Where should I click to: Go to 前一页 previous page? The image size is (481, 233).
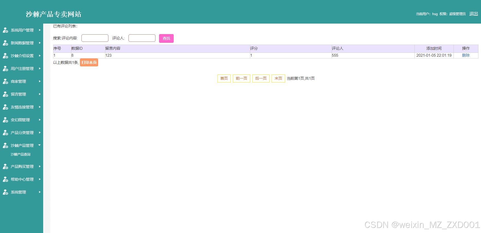coord(242,78)
